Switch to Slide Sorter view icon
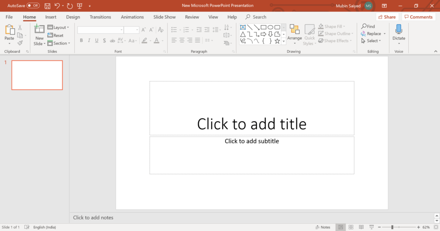Viewport: 440px width, 231px height. 351,227
